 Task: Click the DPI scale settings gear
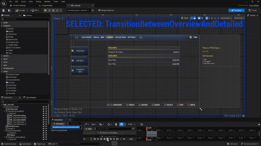(243, 116)
